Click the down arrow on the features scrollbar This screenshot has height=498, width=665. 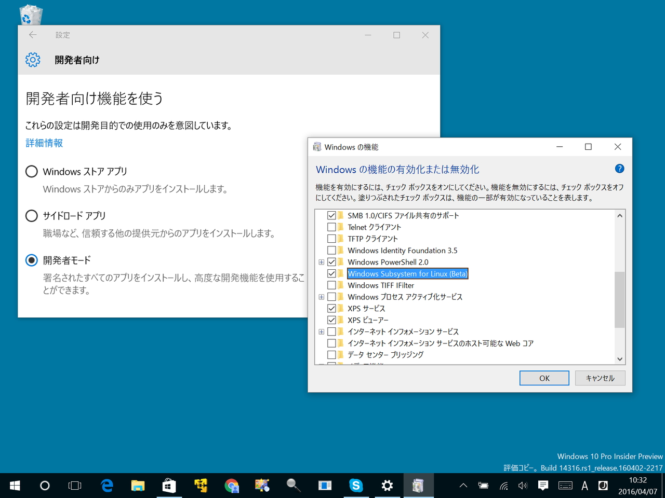click(x=619, y=358)
